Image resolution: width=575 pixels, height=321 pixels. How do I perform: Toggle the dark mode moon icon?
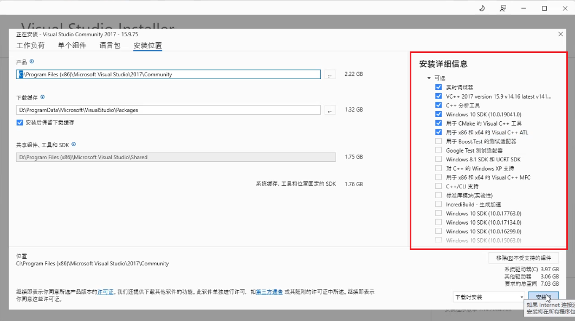tap(482, 8)
